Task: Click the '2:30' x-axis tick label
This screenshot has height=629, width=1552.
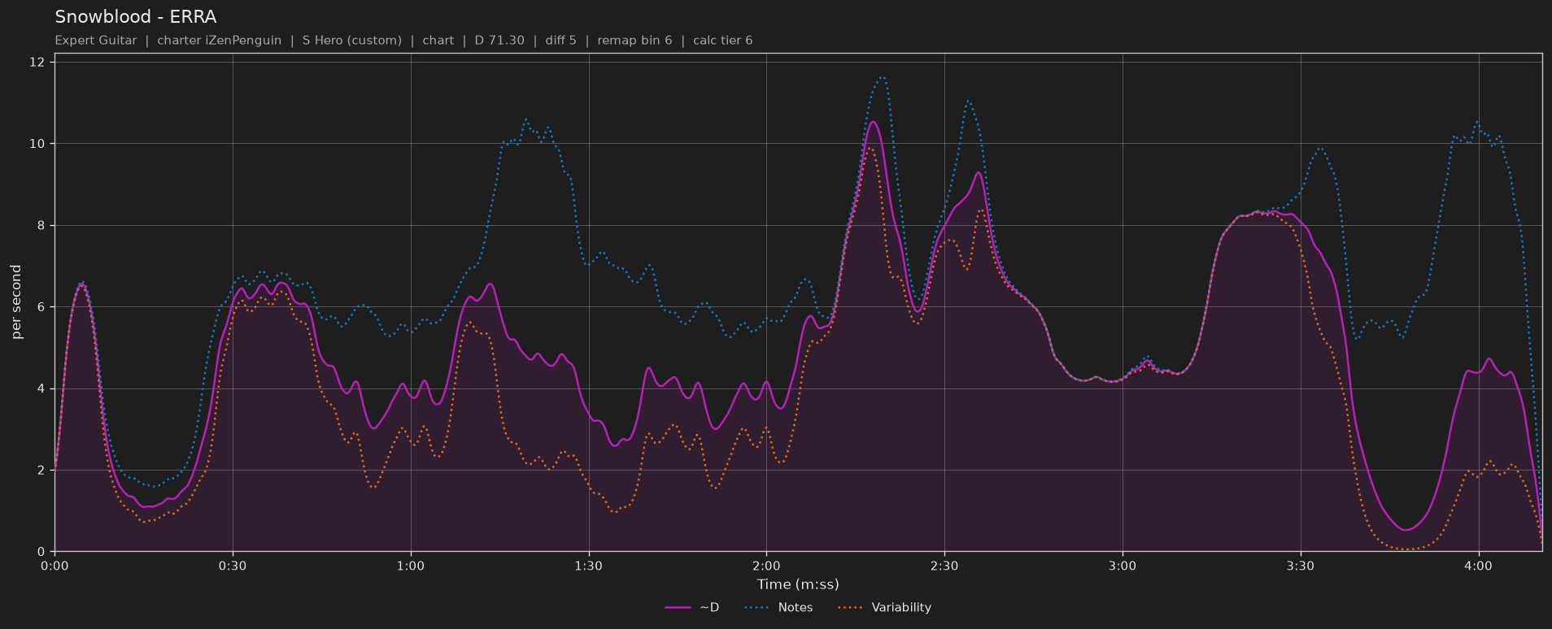Action: tap(944, 566)
